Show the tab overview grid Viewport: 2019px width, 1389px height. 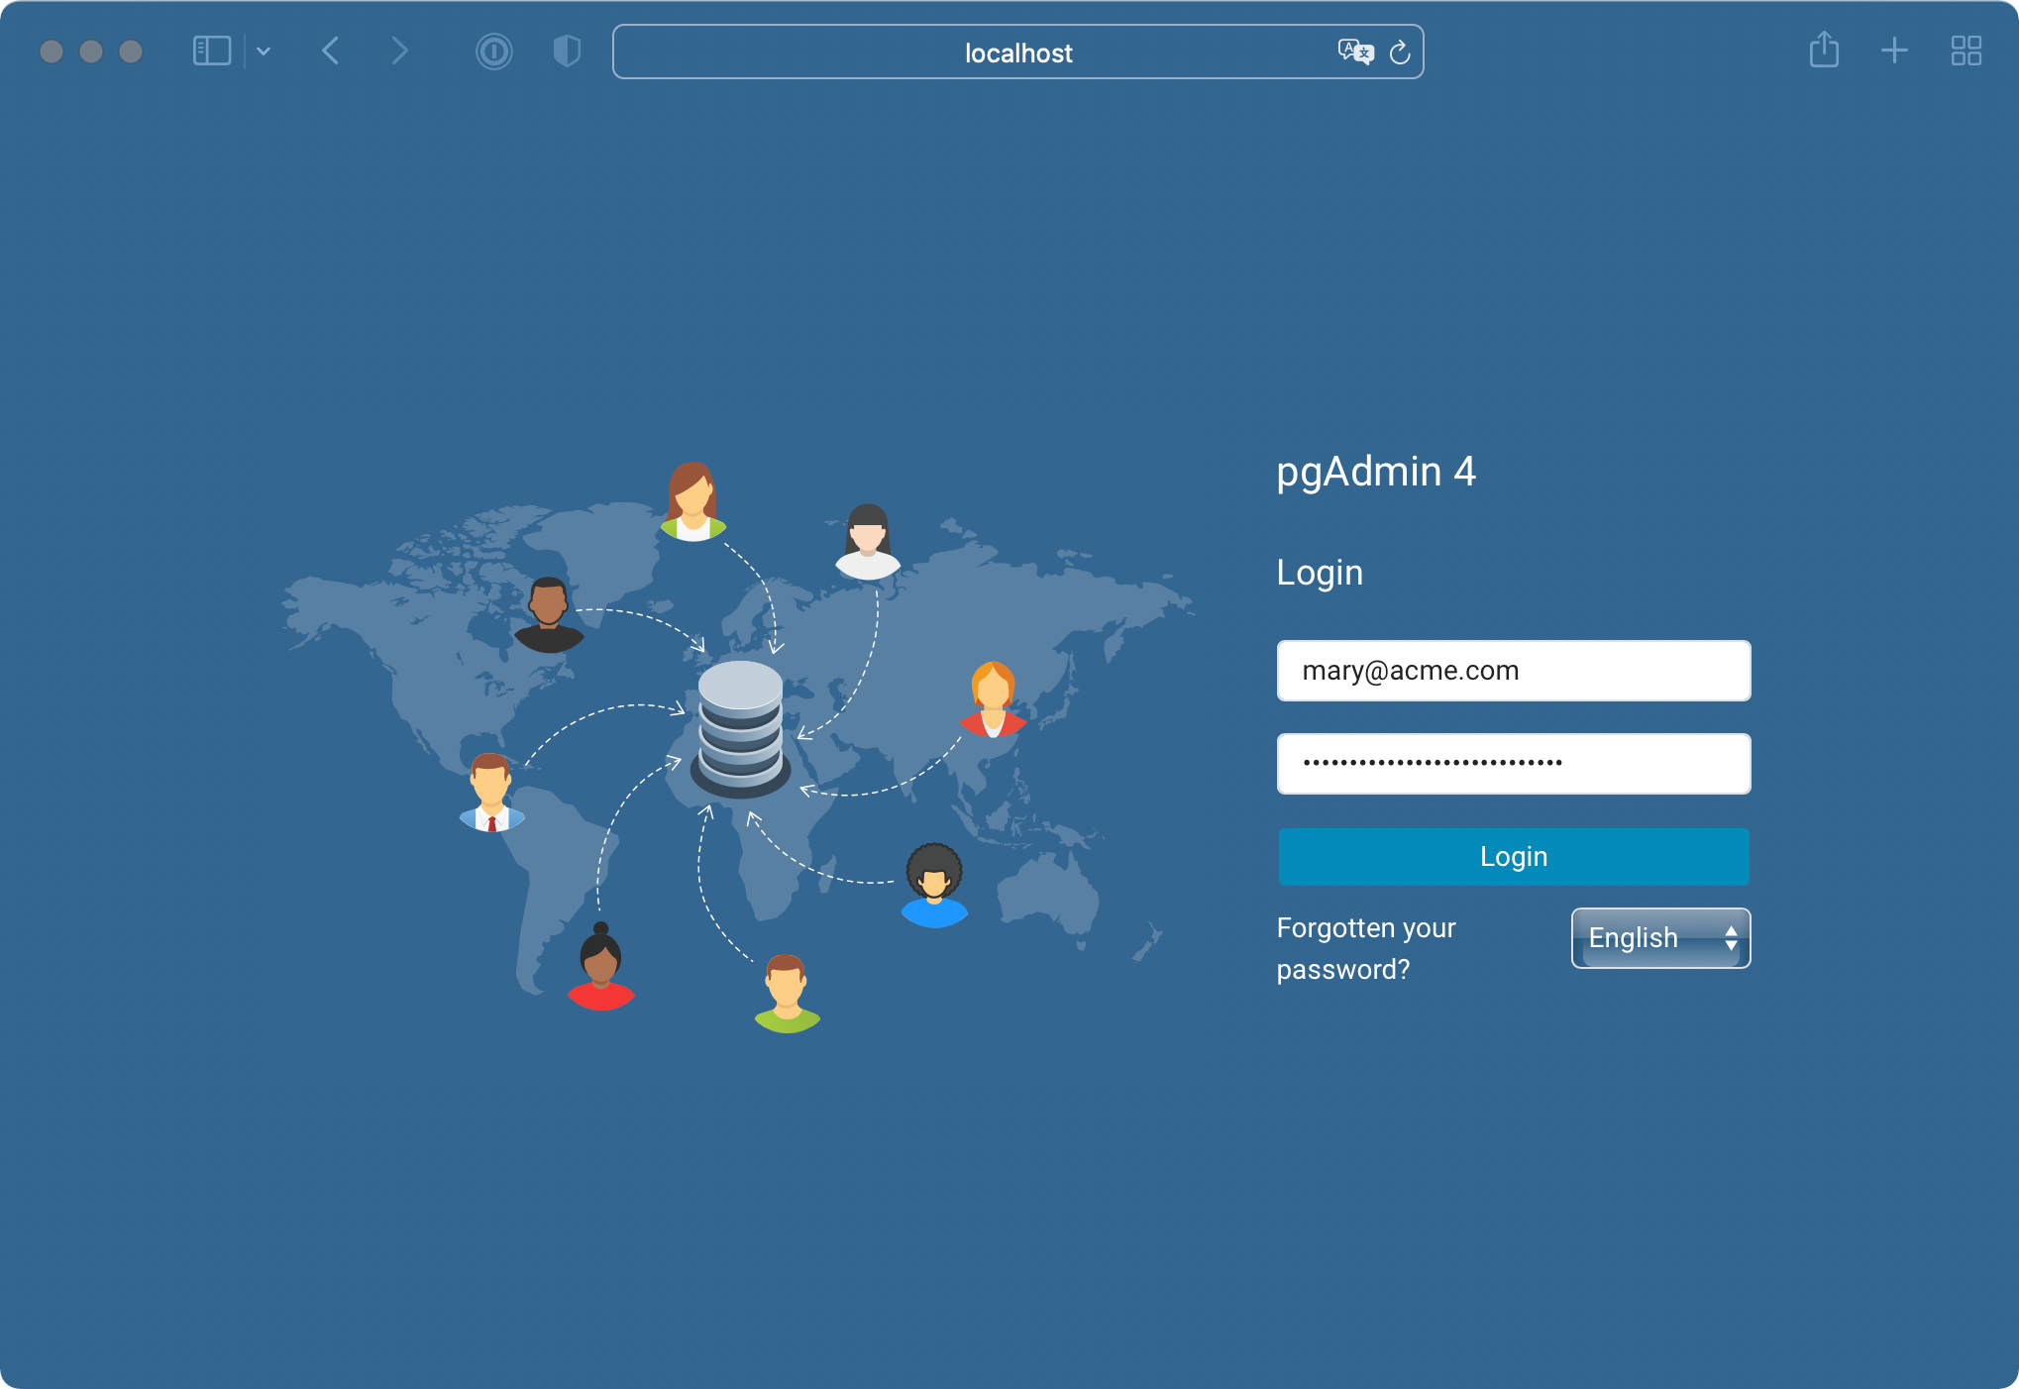(1966, 51)
